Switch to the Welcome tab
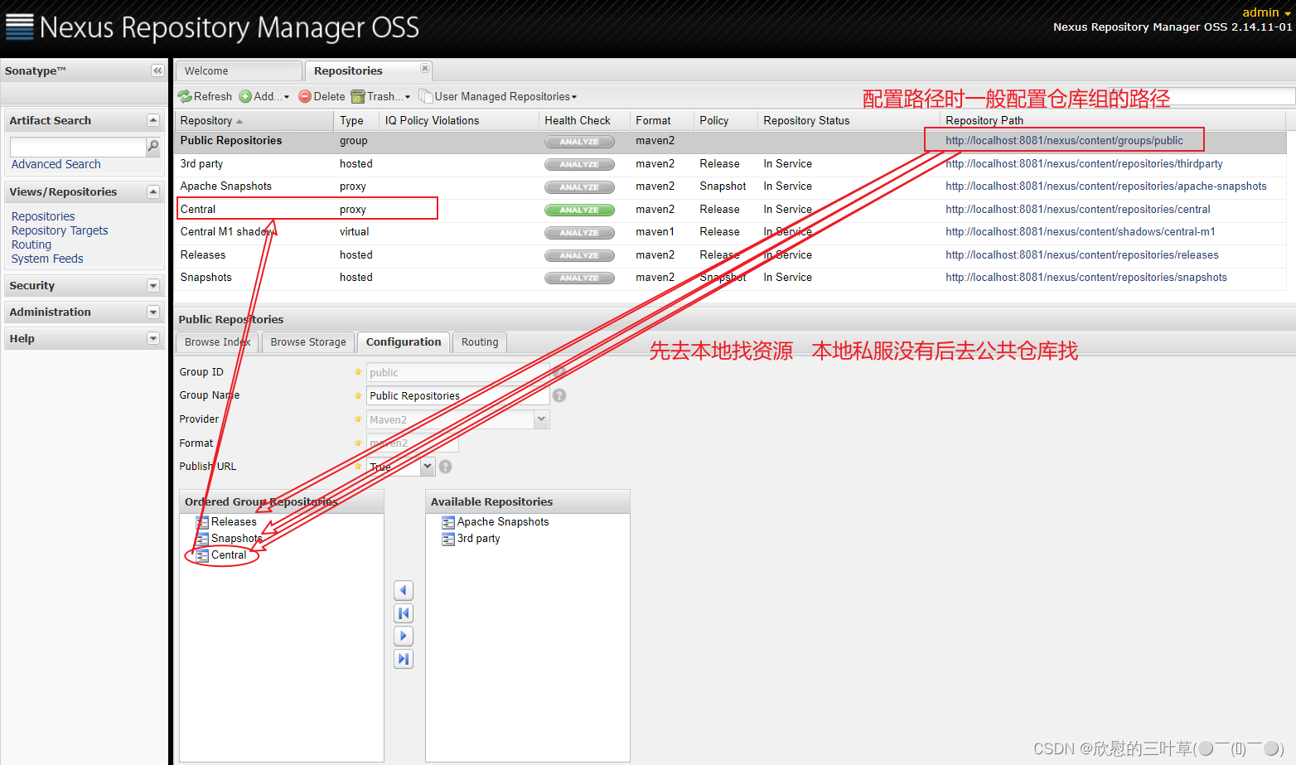The height and width of the screenshot is (765, 1296). (x=239, y=70)
